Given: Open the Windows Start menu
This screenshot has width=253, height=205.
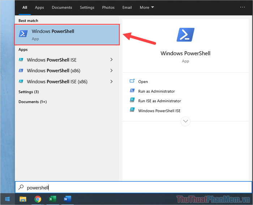Looking at the screenshot, I should [8, 199].
